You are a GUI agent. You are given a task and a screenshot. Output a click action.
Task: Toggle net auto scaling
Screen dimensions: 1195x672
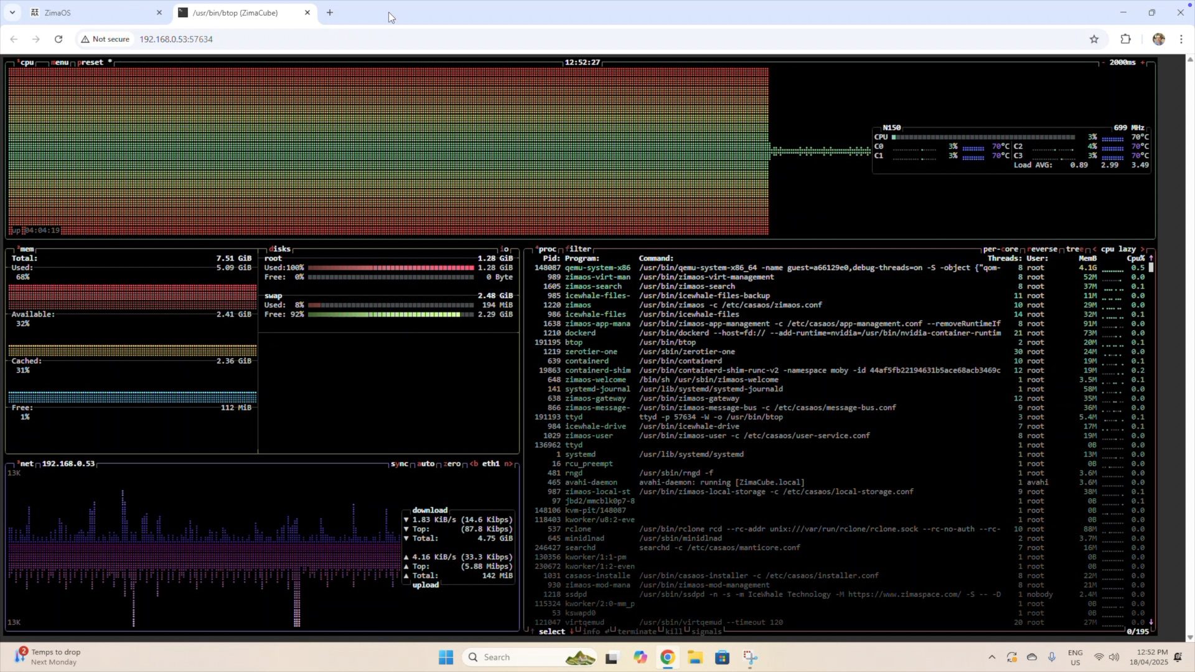[x=426, y=464]
